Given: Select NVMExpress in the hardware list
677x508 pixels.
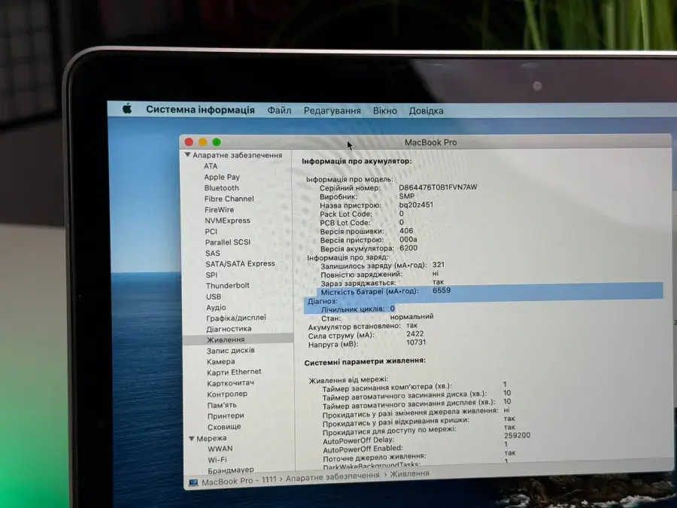Looking at the screenshot, I should 227,221.
